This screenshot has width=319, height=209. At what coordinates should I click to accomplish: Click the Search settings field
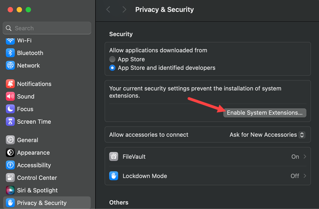[x=47, y=28]
